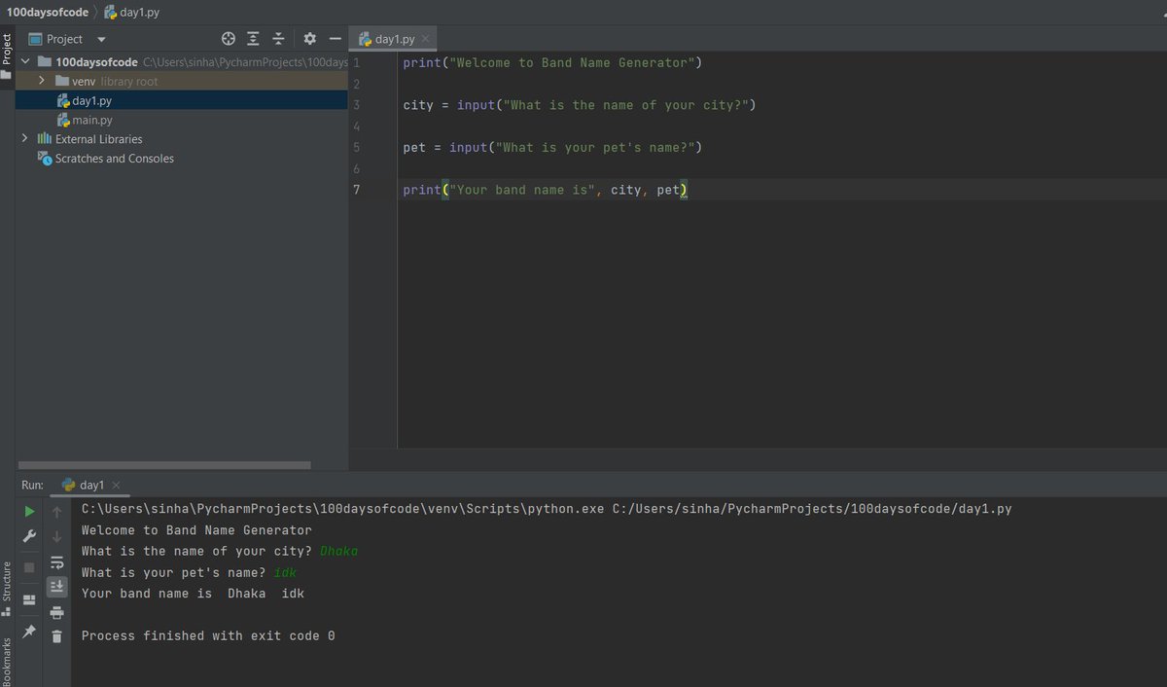Pin the Run tab with pin icon

[29, 632]
